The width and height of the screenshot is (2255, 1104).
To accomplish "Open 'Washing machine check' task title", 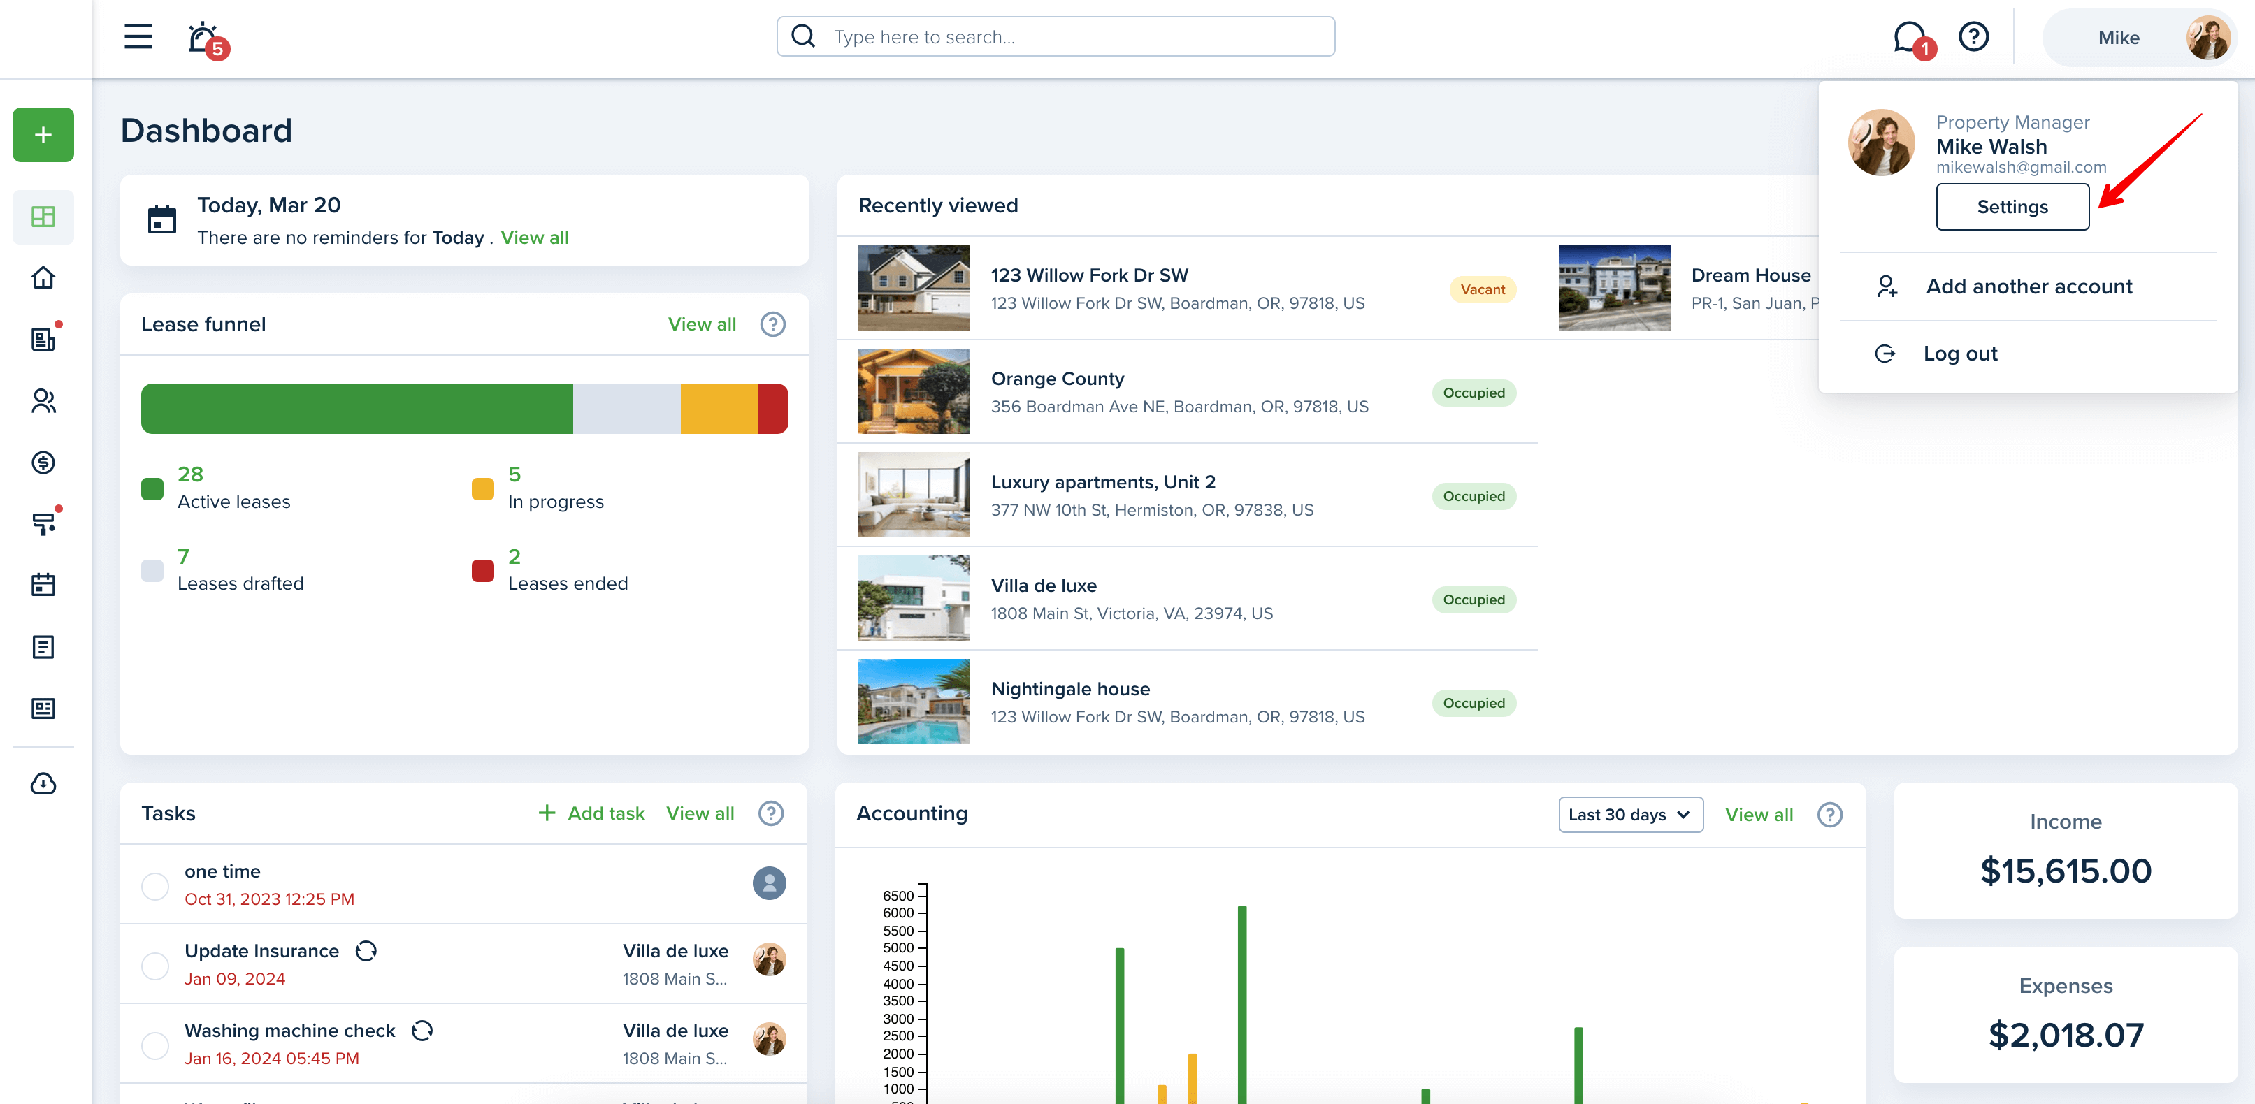I will [290, 1031].
